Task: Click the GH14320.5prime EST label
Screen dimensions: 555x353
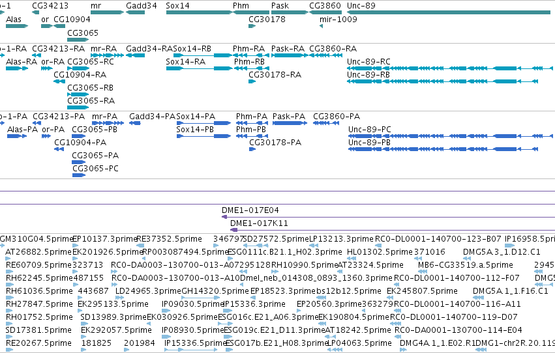Action: point(215,291)
